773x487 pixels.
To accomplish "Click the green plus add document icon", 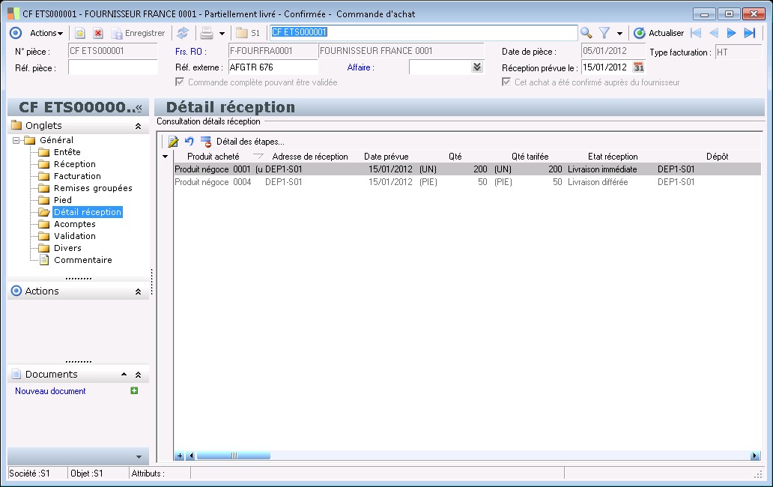I will tap(134, 390).
